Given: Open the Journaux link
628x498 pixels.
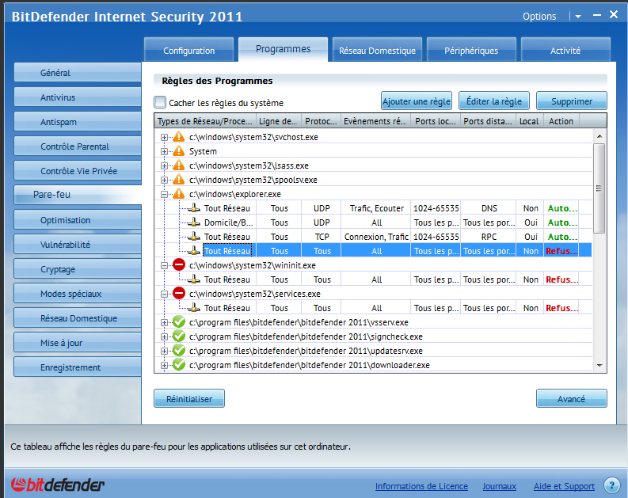Looking at the screenshot, I should tap(499, 486).
